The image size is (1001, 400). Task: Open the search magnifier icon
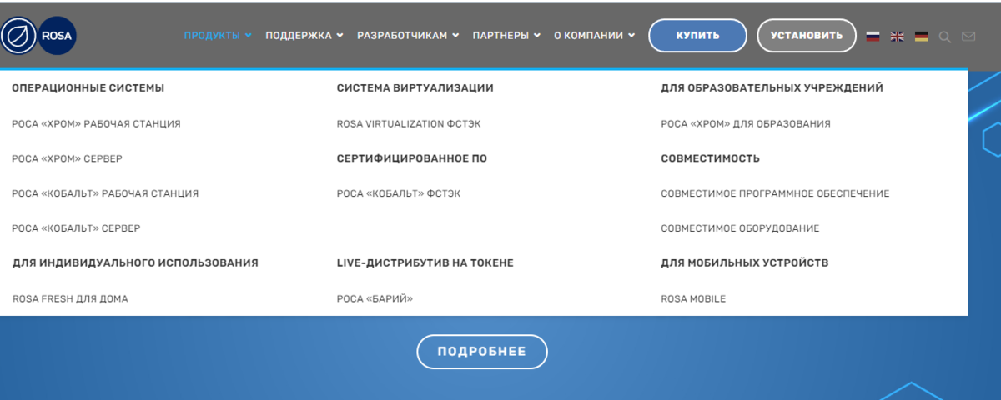[x=945, y=36]
